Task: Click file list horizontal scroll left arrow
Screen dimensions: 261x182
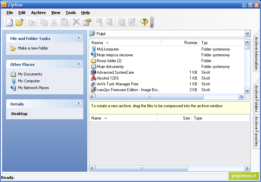Action: 92,97
